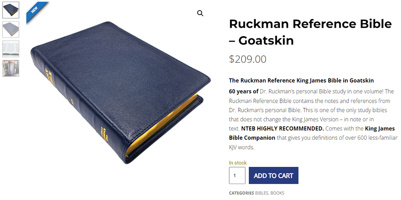
Task: Open the BOOKS category link
Action: tap(277, 193)
